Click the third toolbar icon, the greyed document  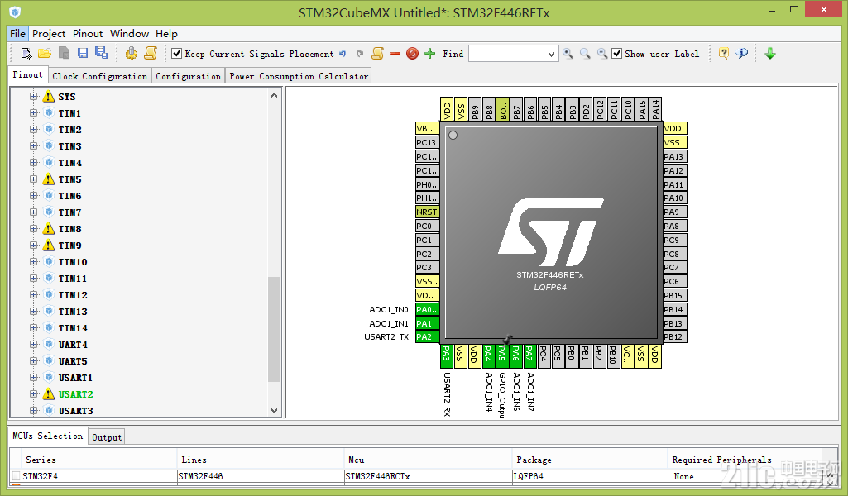pyautogui.click(x=64, y=53)
